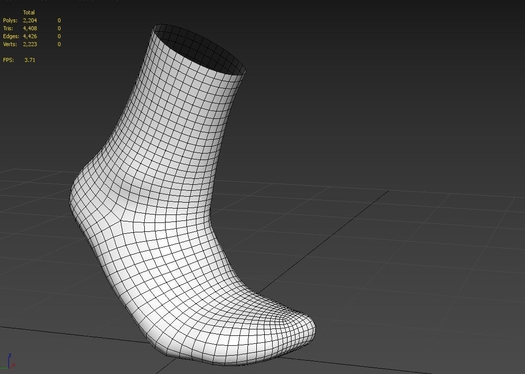Image resolution: width=525 pixels, height=374 pixels.
Task: Click the "Polys:" statistics label
Action: [10, 20]
